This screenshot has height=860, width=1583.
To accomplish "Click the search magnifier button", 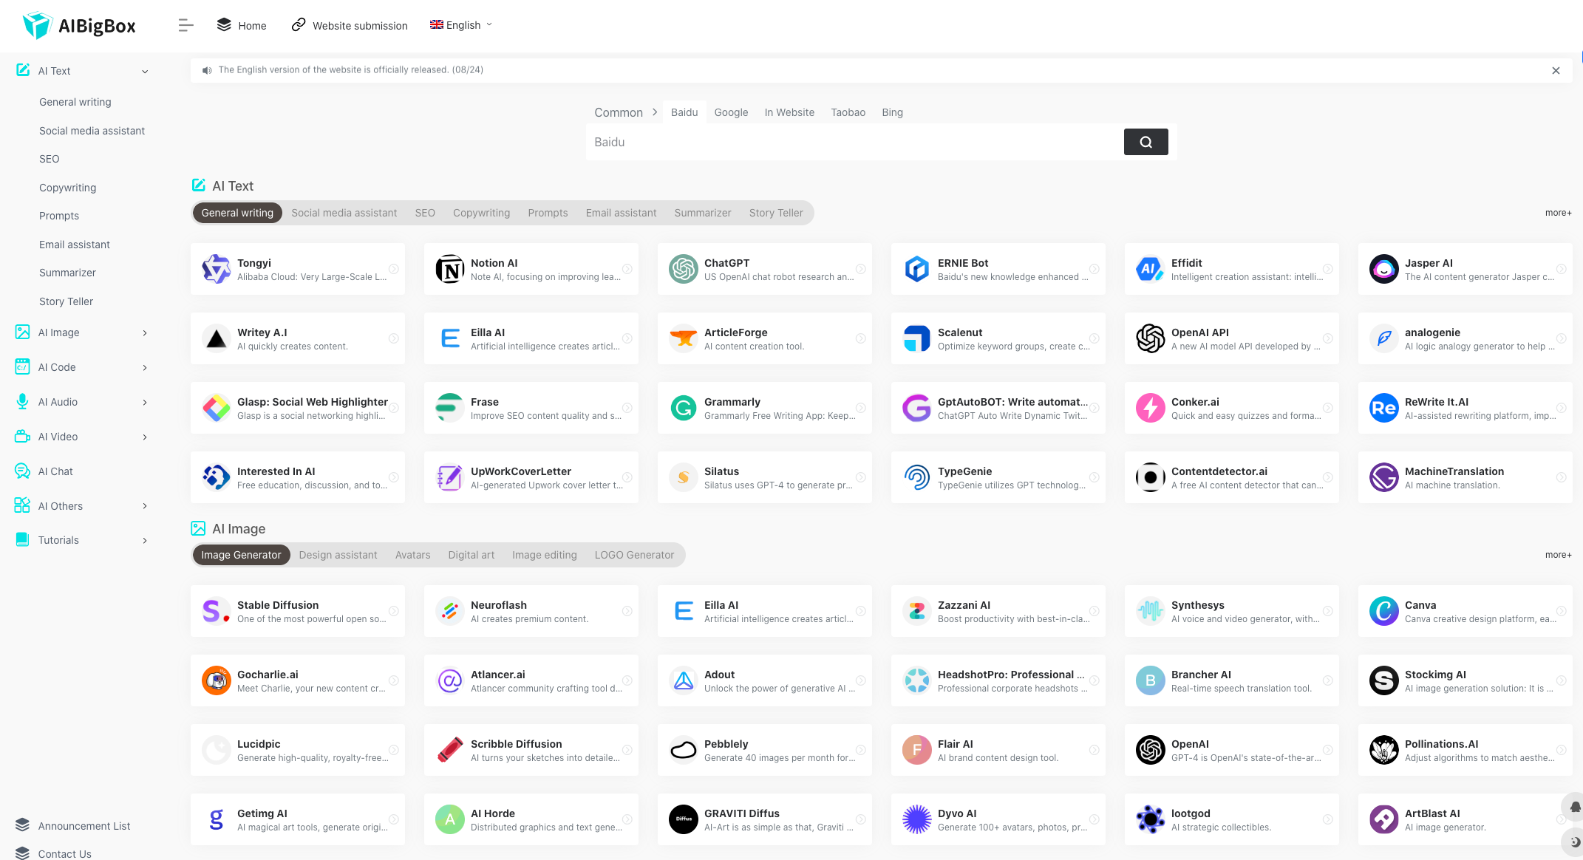I will coord(1145,142).
